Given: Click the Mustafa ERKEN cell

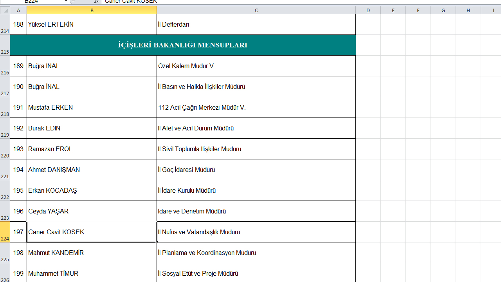Looking at the screenshot, I should point(92,107).
